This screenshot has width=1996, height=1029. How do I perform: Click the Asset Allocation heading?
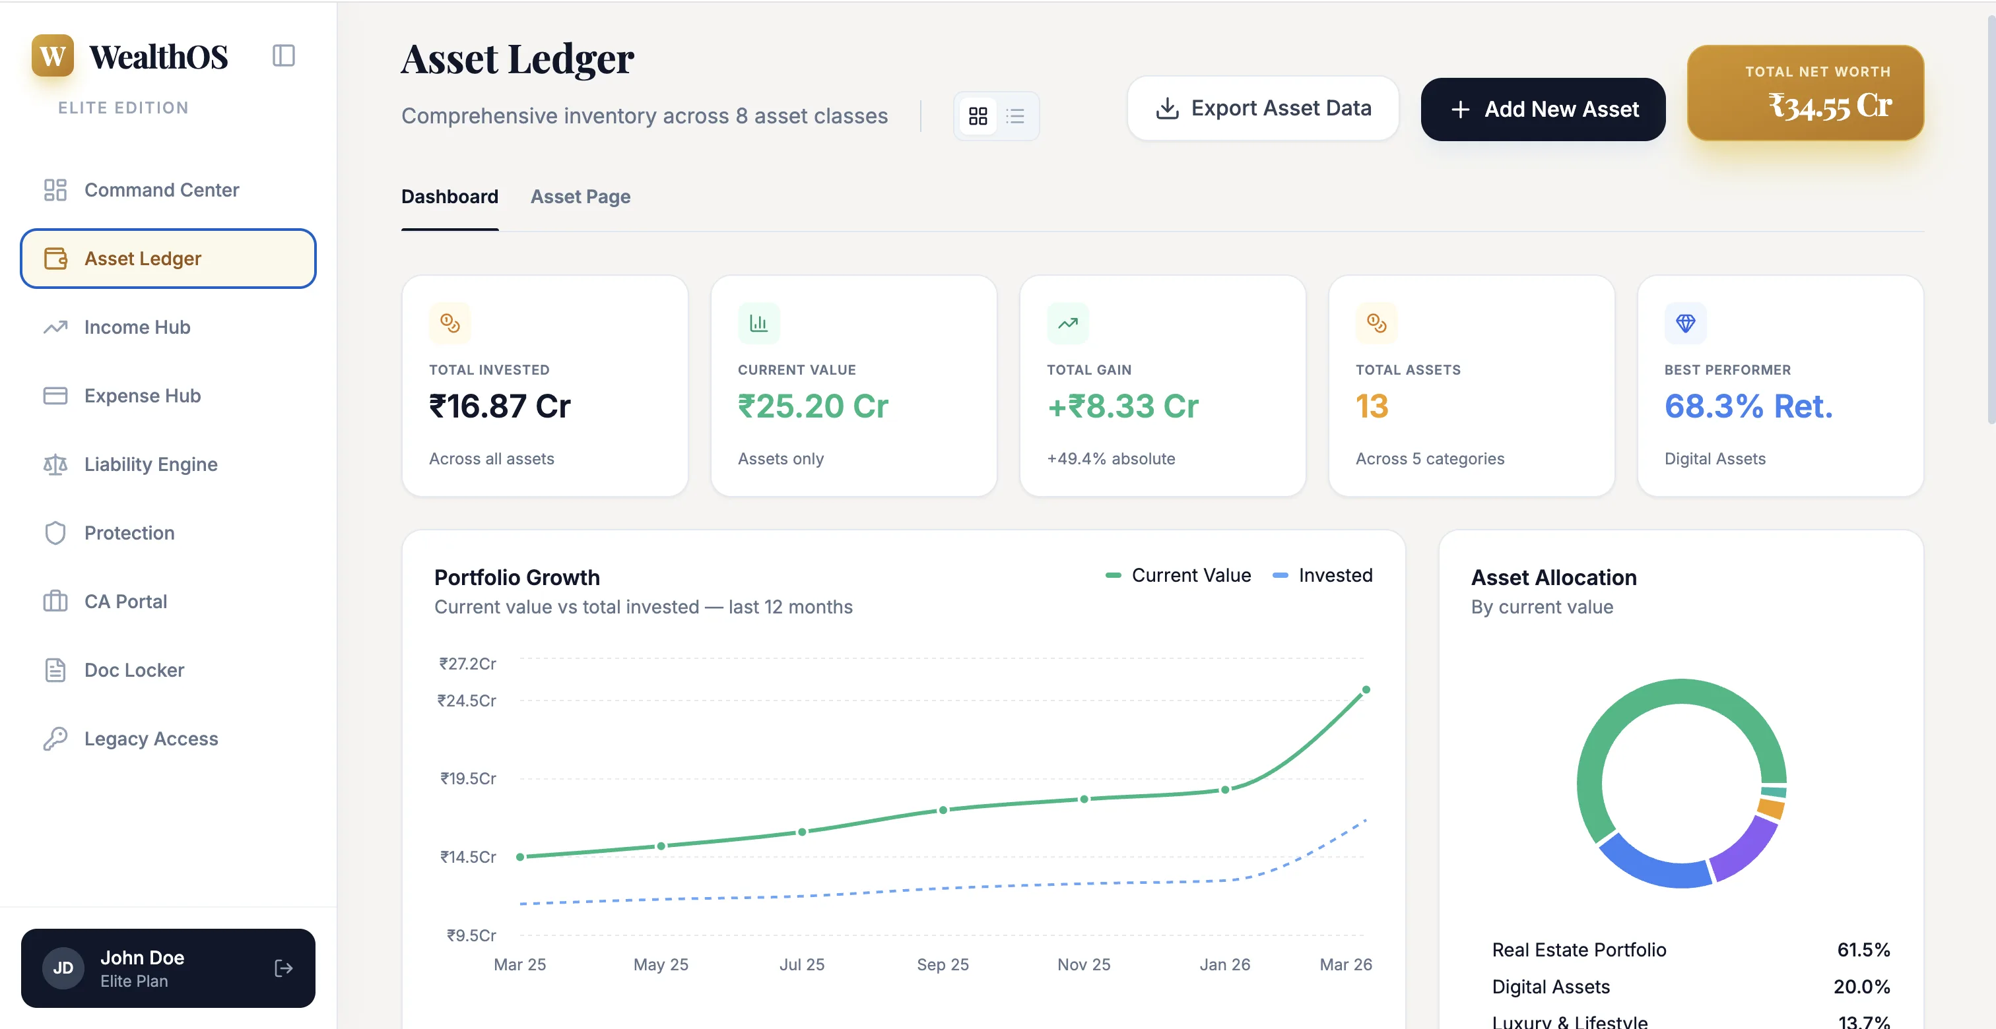1554,578
